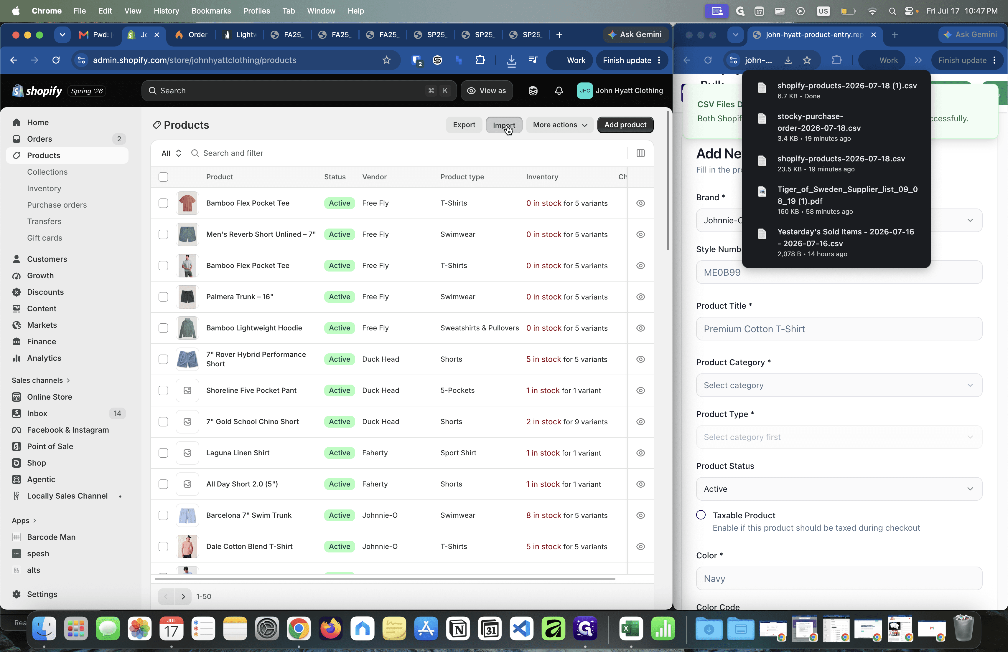This screenshot has height=652, width=1008.
Task: Preview Bamboo Lightweight Hoodie with eye icon
Action: 640,328
